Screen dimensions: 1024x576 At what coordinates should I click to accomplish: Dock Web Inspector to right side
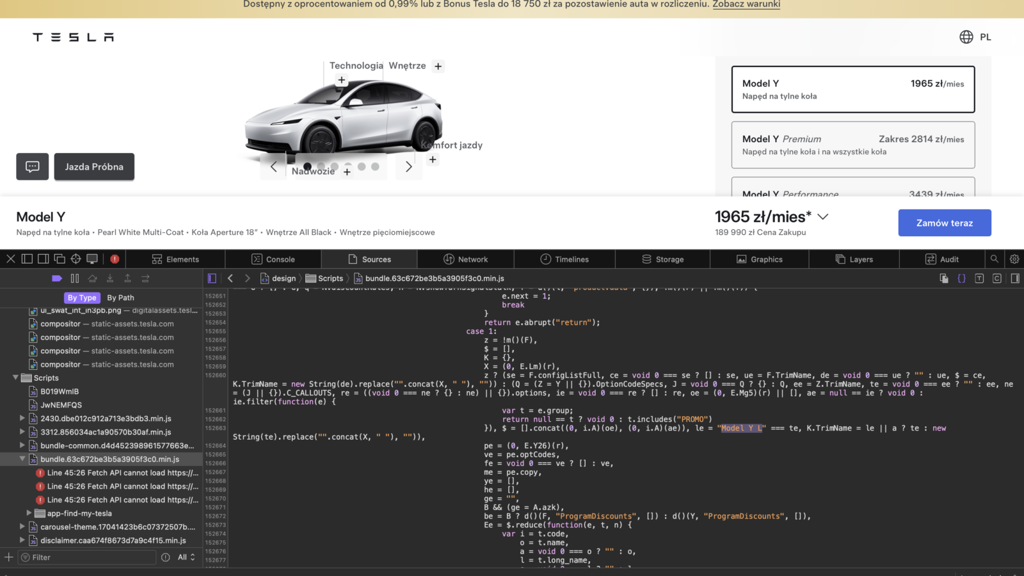coord(44,259)
